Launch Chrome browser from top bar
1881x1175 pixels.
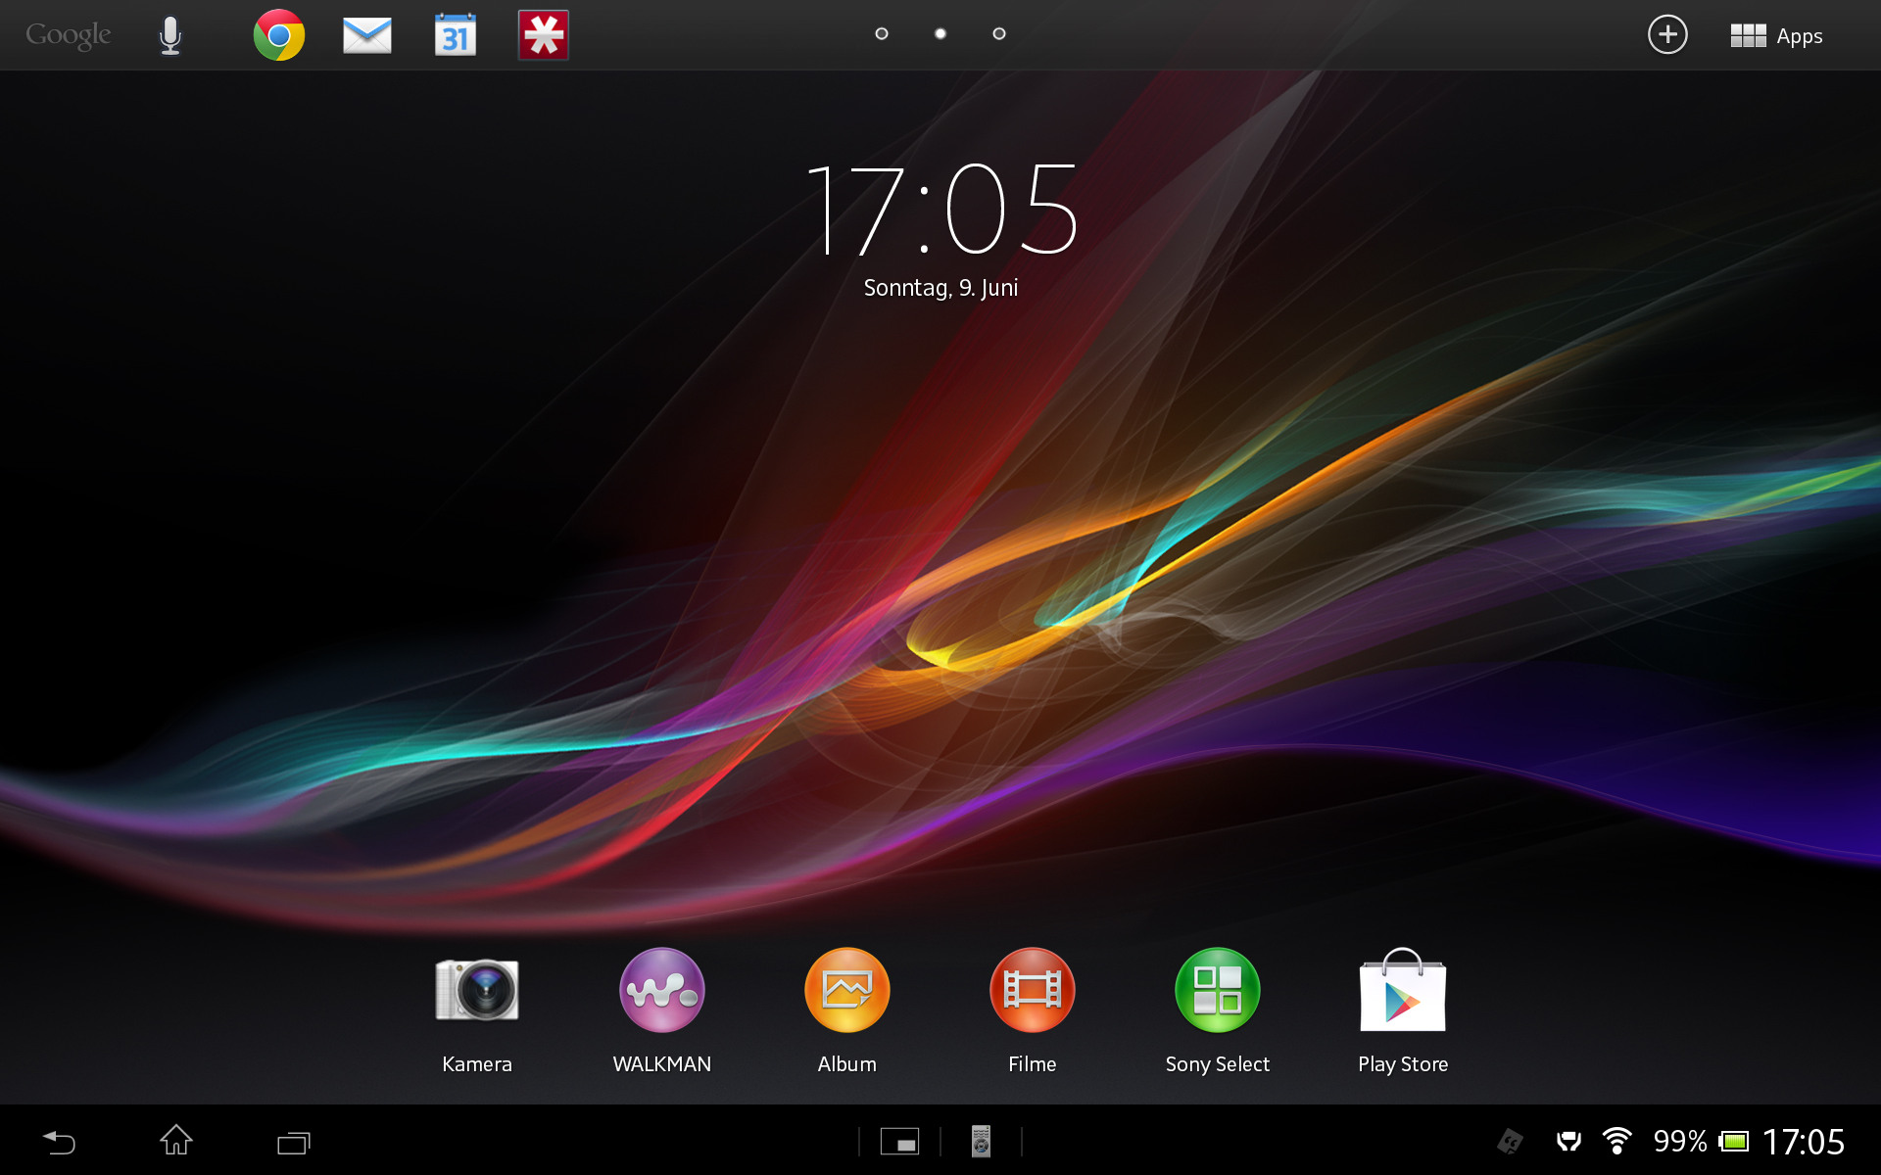tap(279, 35)
